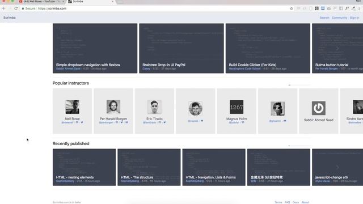
Task: Open the Chrome three-dot menu
Action: point(359,8)
